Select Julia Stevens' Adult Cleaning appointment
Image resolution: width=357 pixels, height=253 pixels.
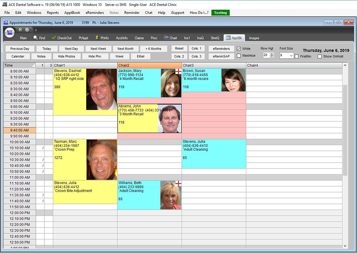point(214,154)
